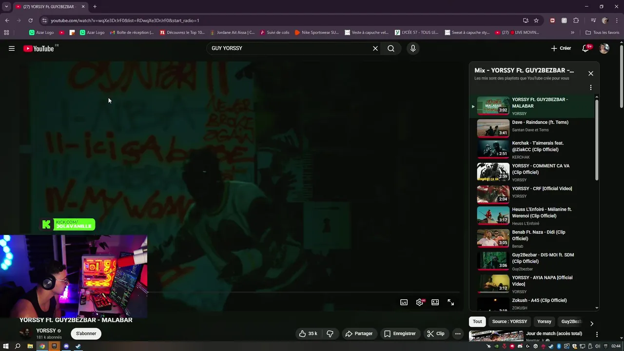
Task: Open the Suivi de colis bookmark
Action: point(274,33)
